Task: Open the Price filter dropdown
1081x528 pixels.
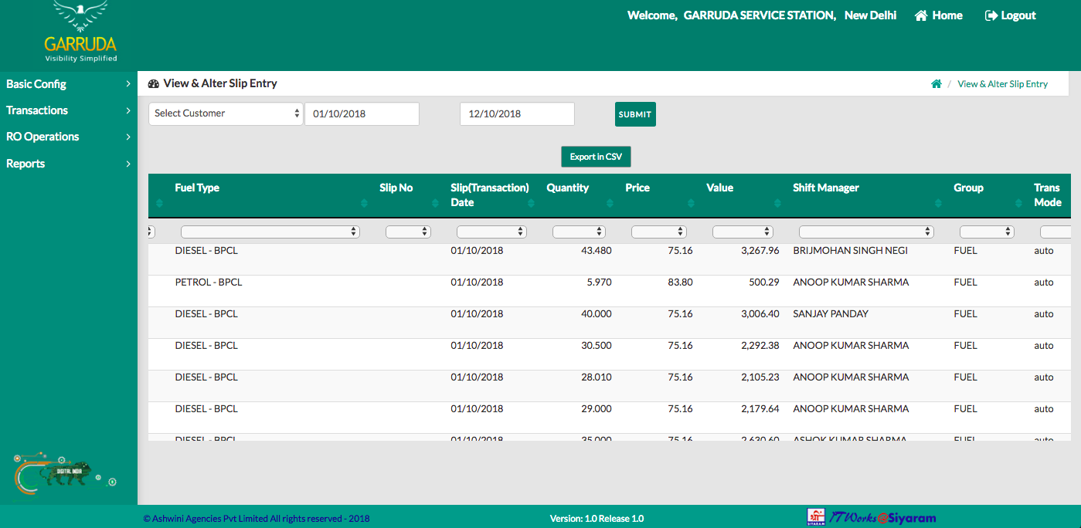Action: (659, 232)
